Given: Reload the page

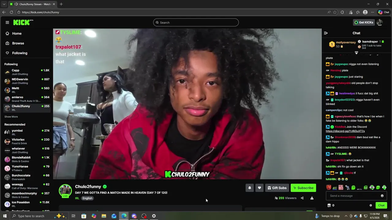Looking at the screenshot, I should (x=11, y=12).
